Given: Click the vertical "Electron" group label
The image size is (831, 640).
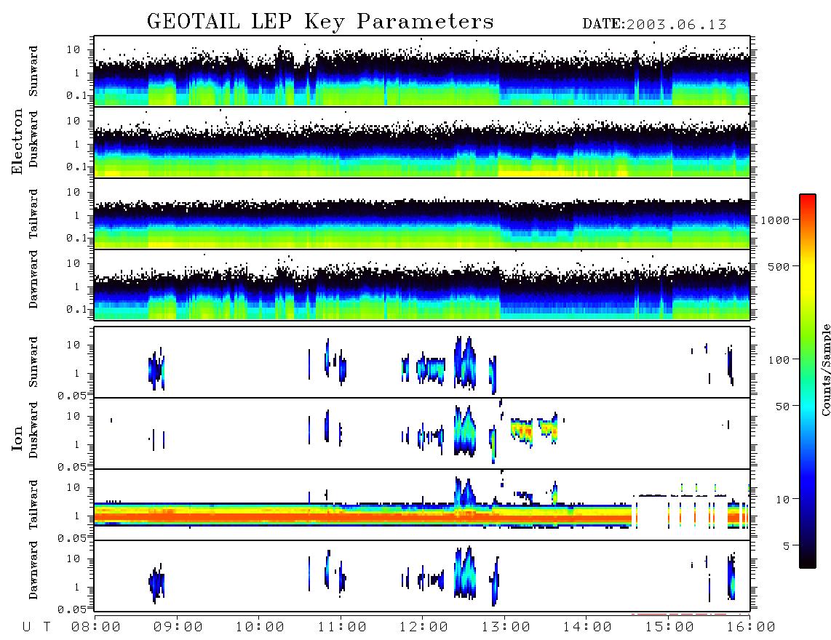Looking at the screenshot, I should 17,141.
